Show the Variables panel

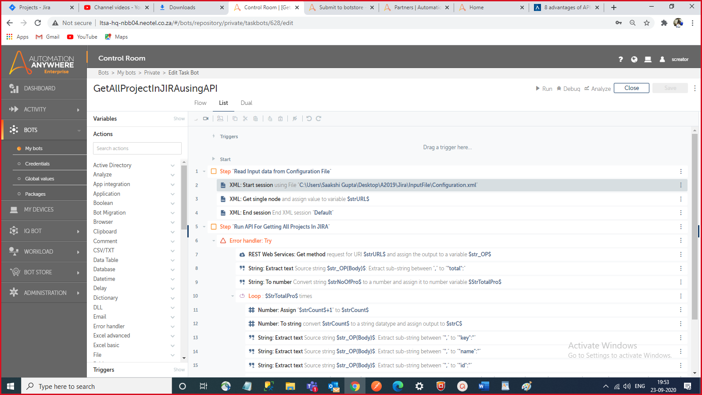click(x=179, y=119)
